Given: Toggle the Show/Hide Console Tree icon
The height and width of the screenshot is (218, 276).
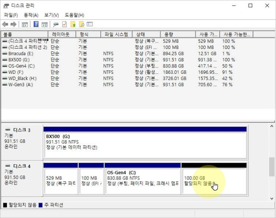Looking at the screenshot, I should pos(25,24).
